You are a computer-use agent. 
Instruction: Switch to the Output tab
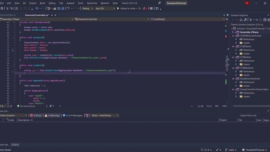coord(15,144)
